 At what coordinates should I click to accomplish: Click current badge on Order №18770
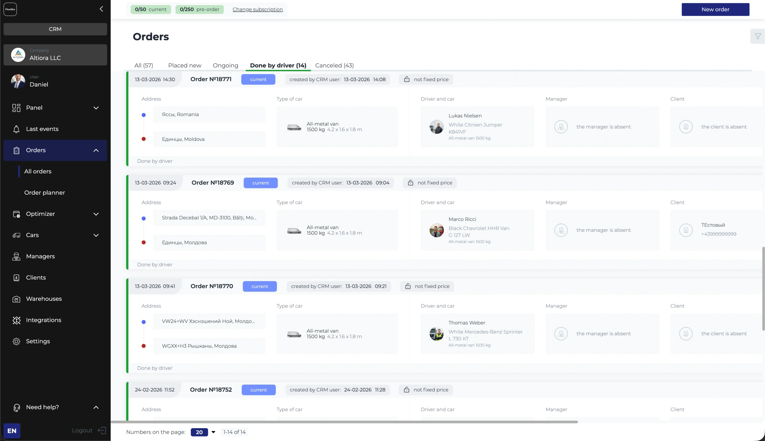(260, 286)
